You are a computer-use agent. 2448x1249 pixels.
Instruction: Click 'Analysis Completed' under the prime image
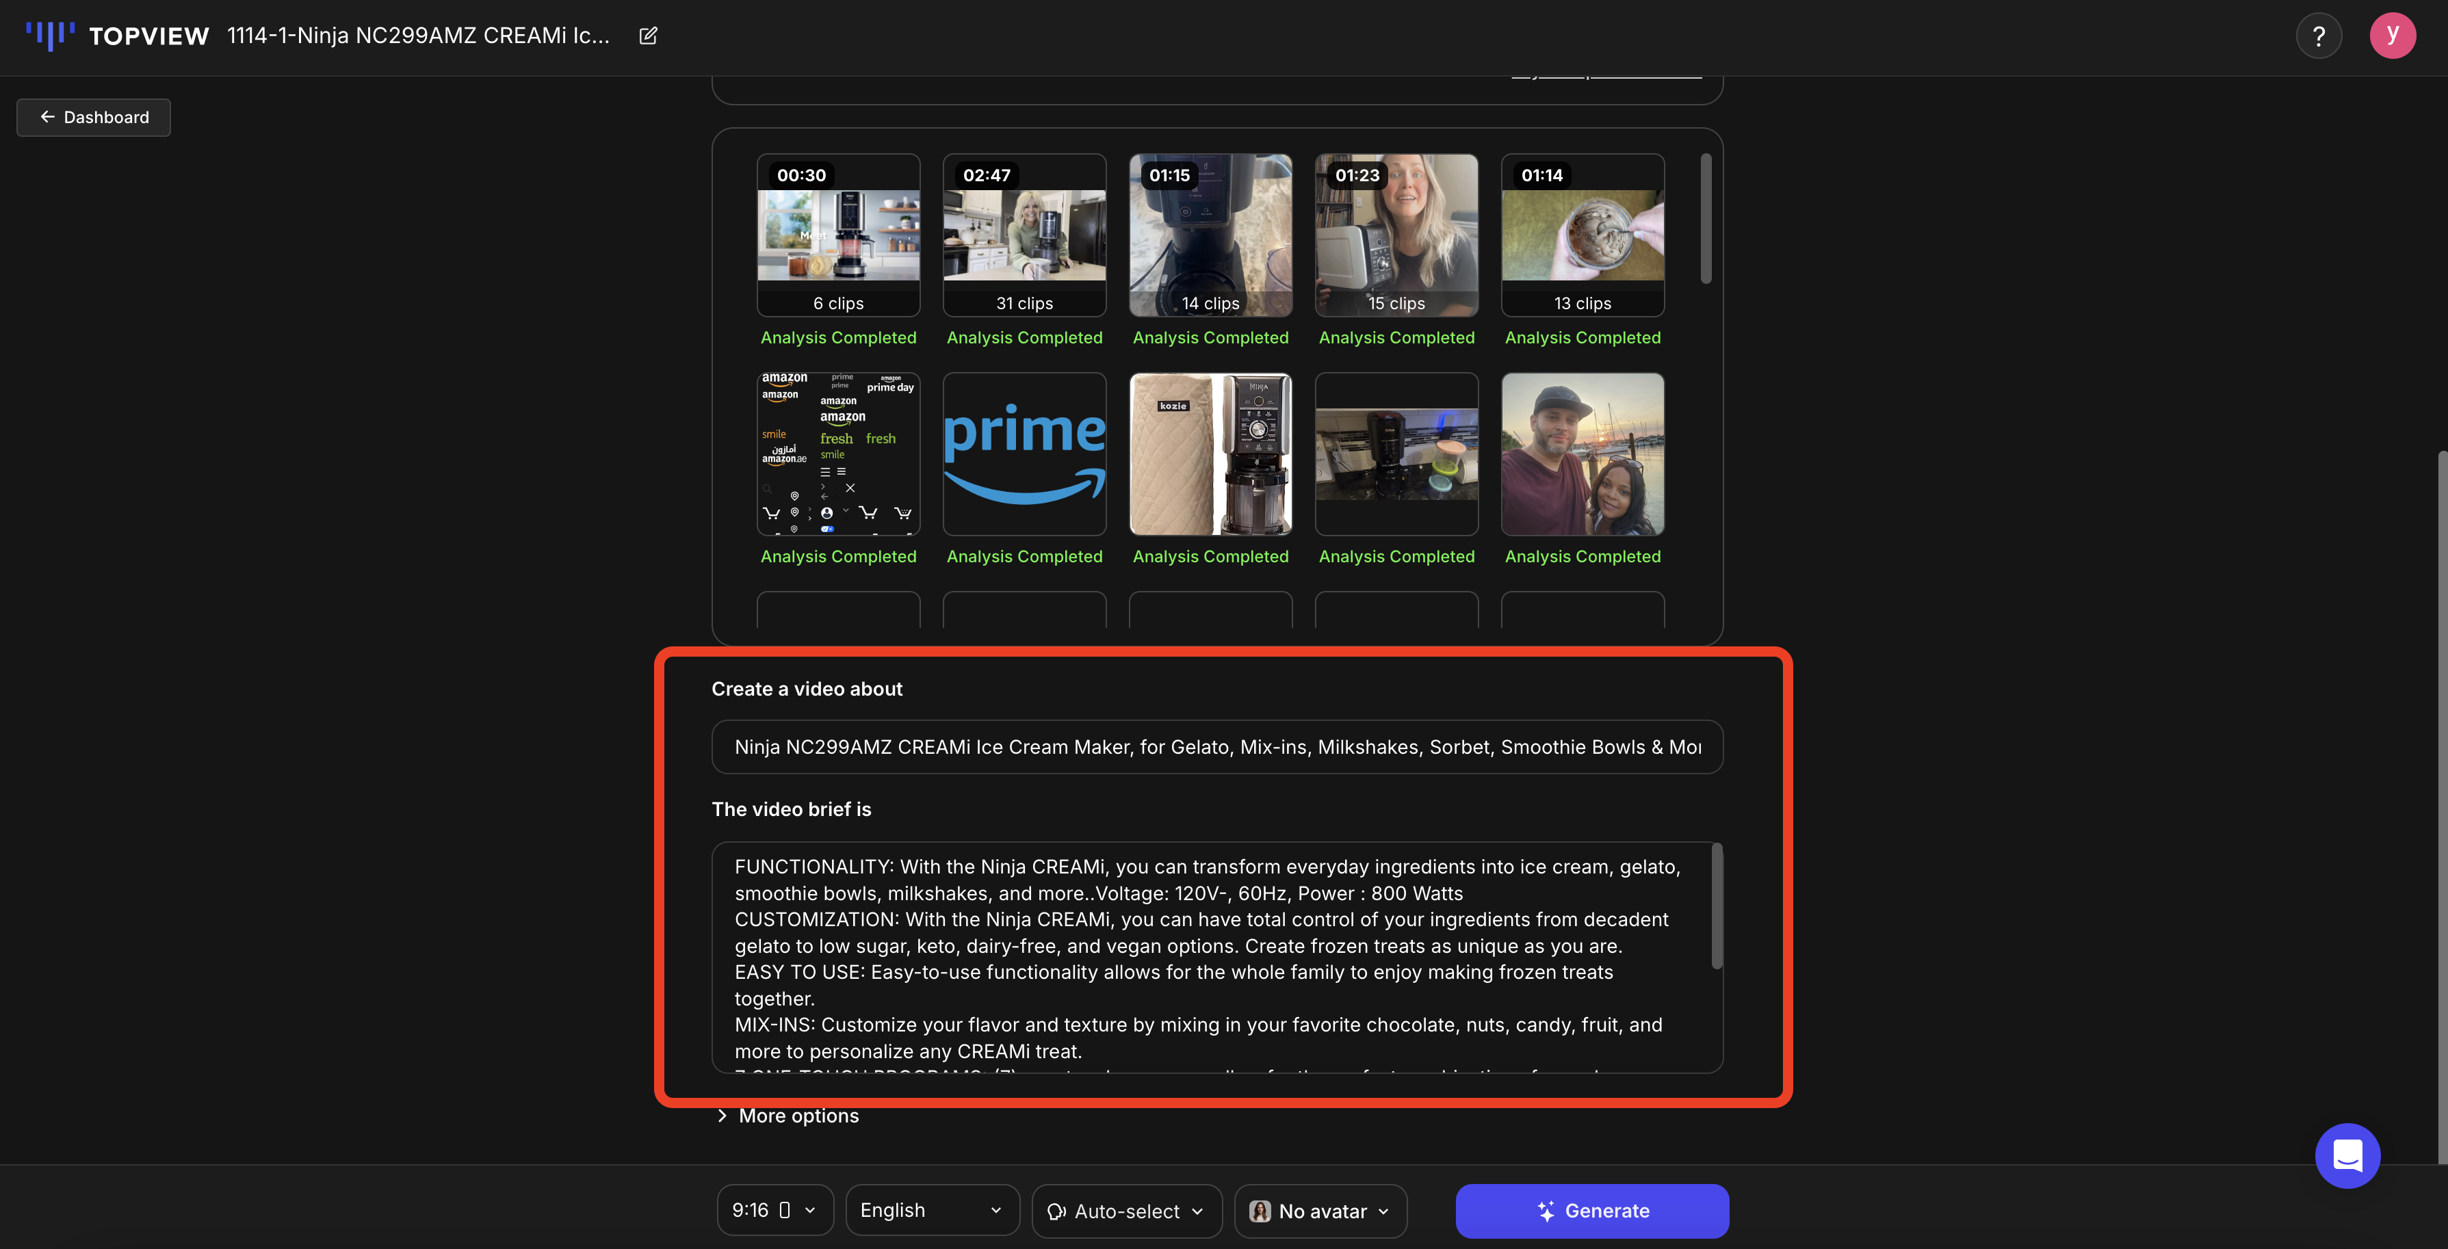[1024, 557]
